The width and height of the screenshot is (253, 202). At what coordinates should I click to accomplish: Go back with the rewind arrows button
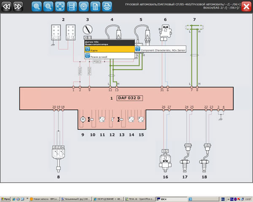click(6, 6)
